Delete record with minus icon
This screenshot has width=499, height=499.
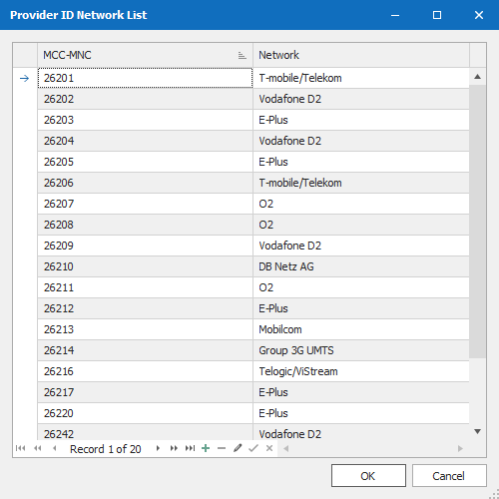tap(222, 448)
